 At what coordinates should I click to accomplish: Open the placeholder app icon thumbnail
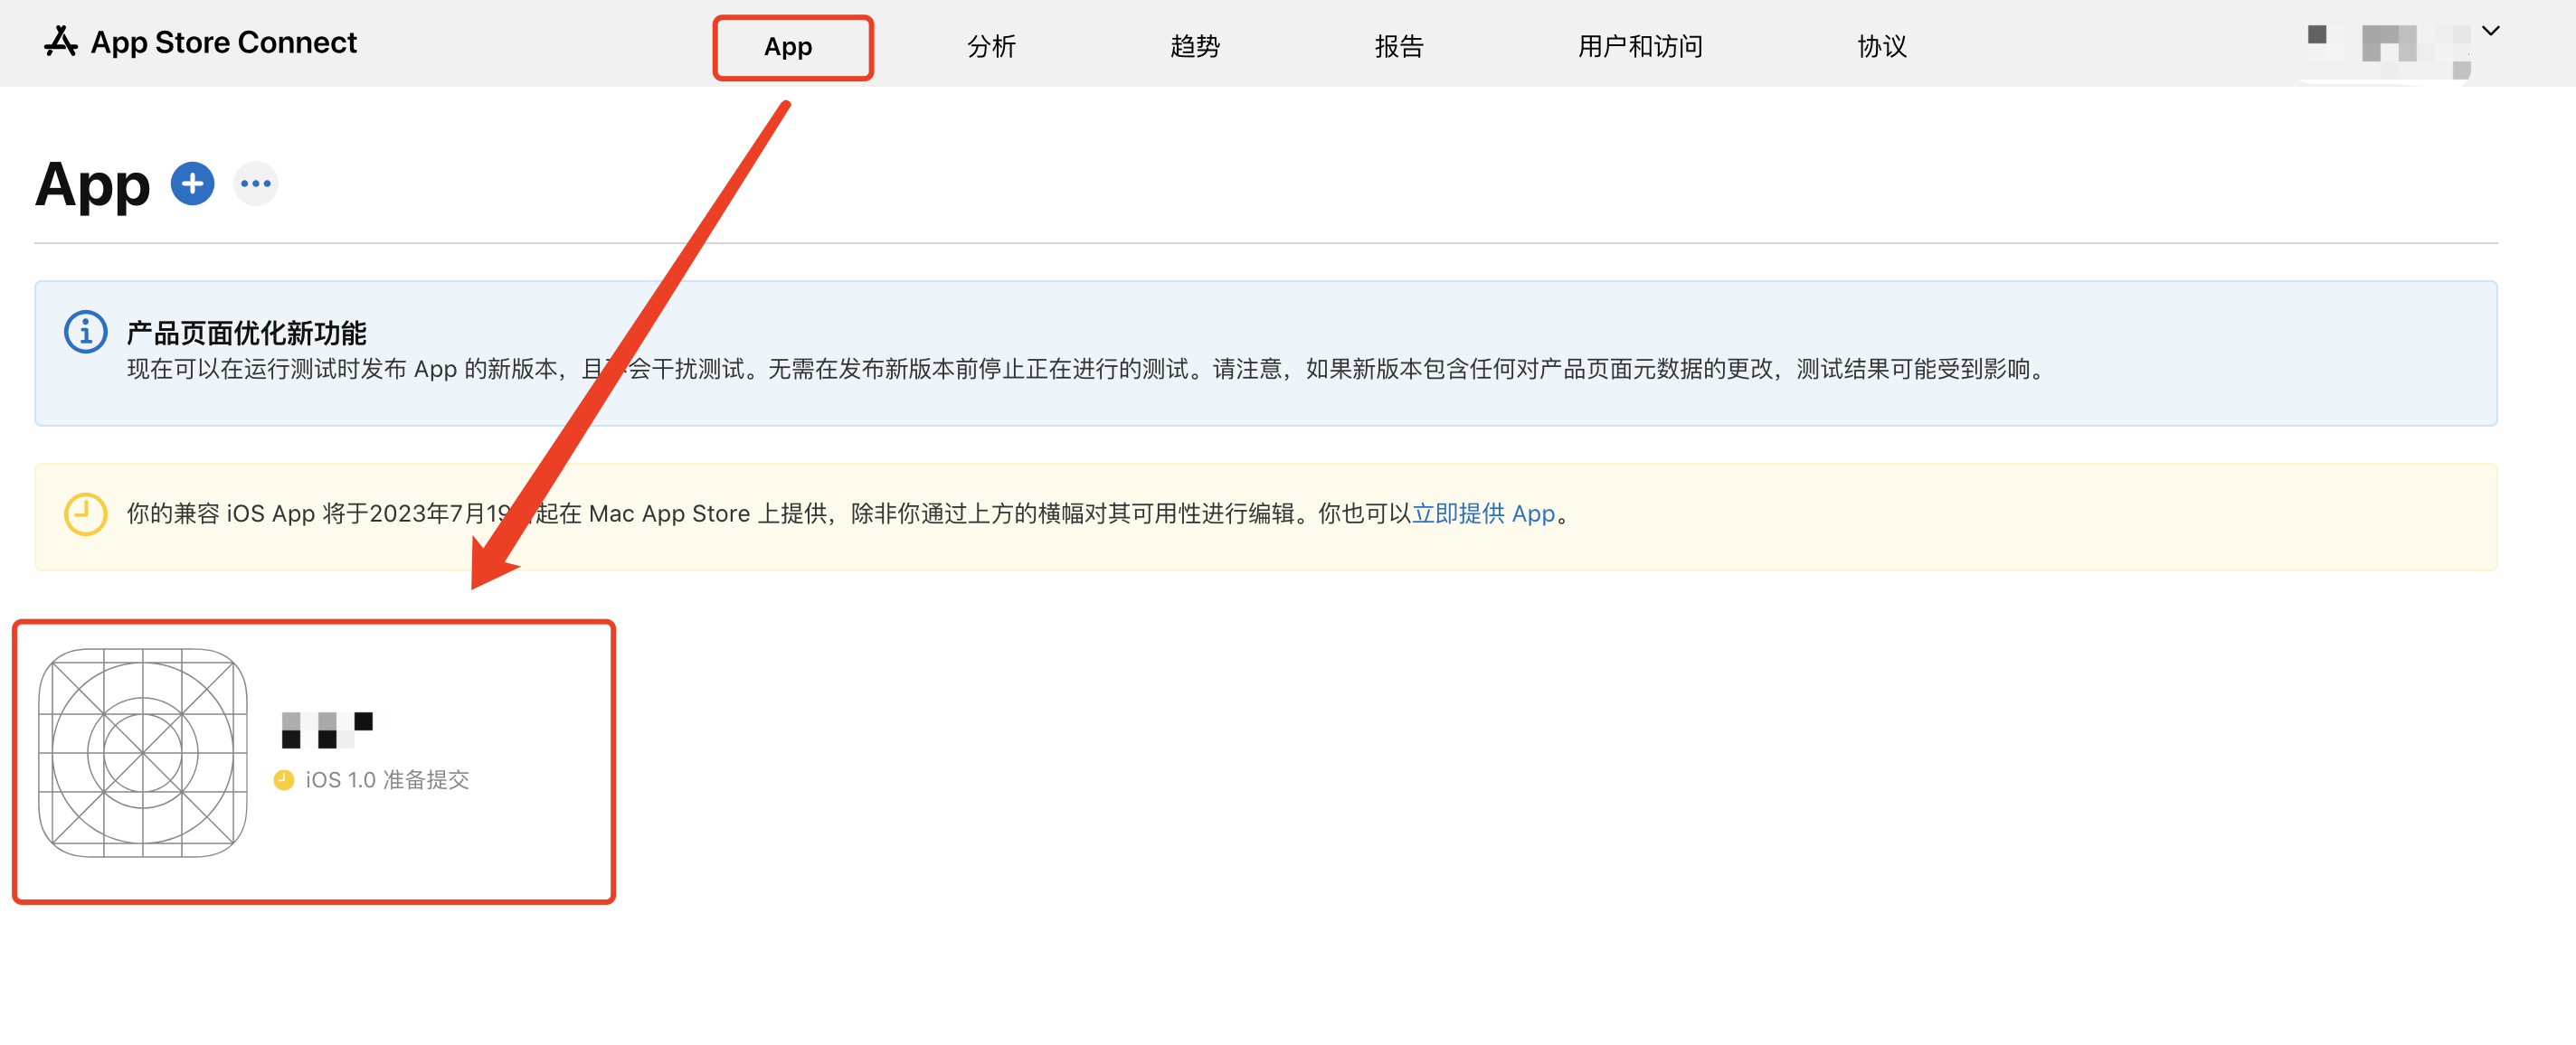(143, 752)
